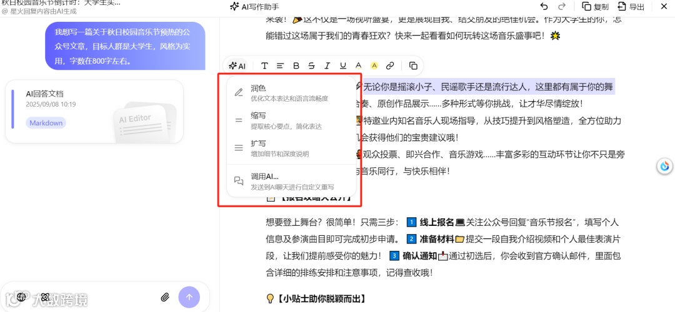Viewport: 675px width, 312px height.
Task: Click the 复制 copy button
Action: click(596, 6)
